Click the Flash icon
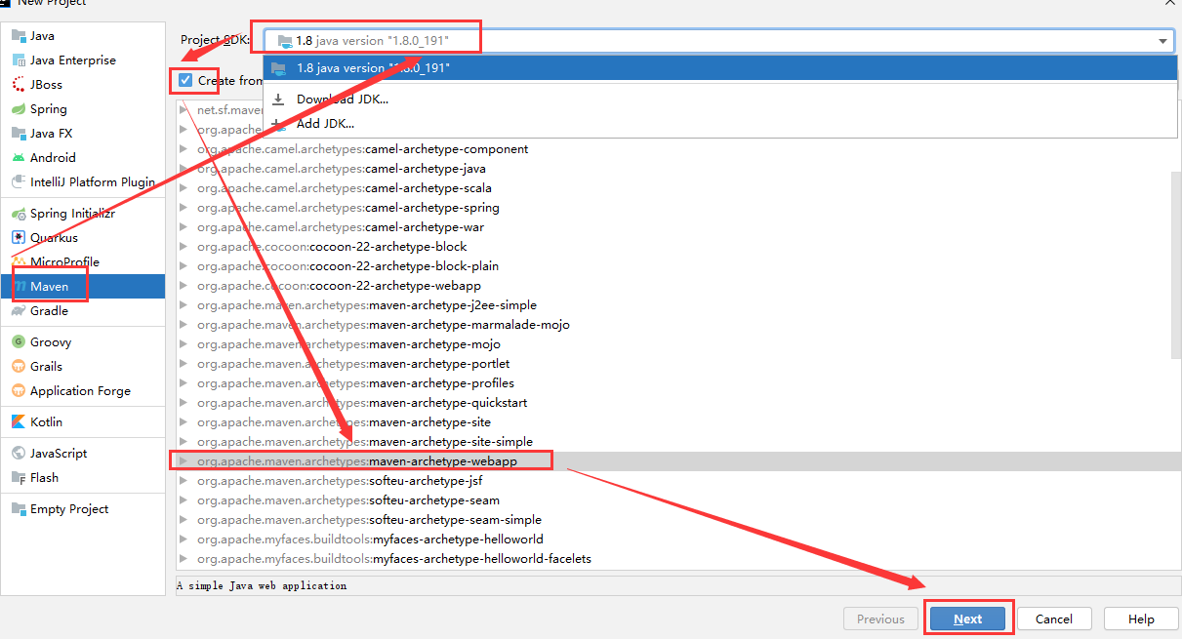This screenshot has height=639, width=1182. pos(19,478)
